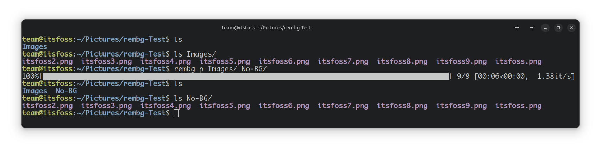Click the completed rembg progress bar
The width and height of the screenshot is (601, 152).
tap(245, 76)
